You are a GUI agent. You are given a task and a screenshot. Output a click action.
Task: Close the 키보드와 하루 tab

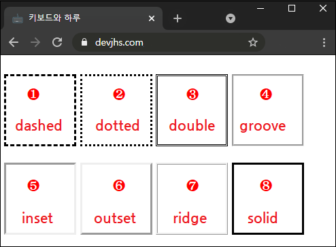[x=152, y=18]
